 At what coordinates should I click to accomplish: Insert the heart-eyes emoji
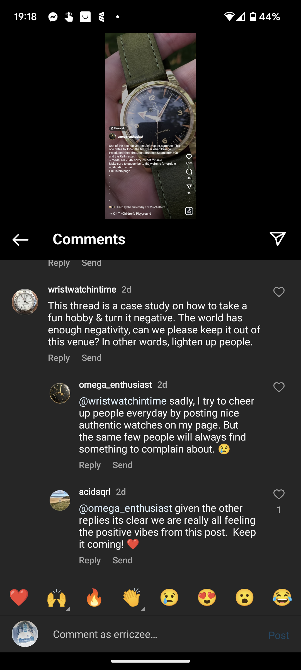207,597
